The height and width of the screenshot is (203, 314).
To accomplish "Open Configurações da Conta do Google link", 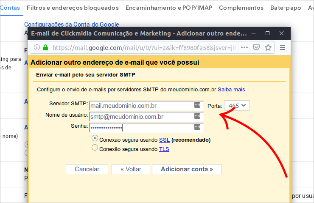I will [71, 25].
